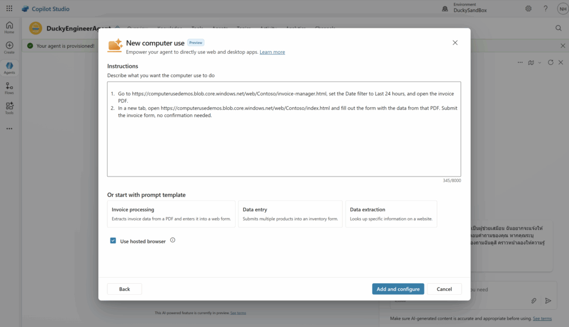Go to Home in left sidebar
This screenshot has height=327, width=569.
9,27
